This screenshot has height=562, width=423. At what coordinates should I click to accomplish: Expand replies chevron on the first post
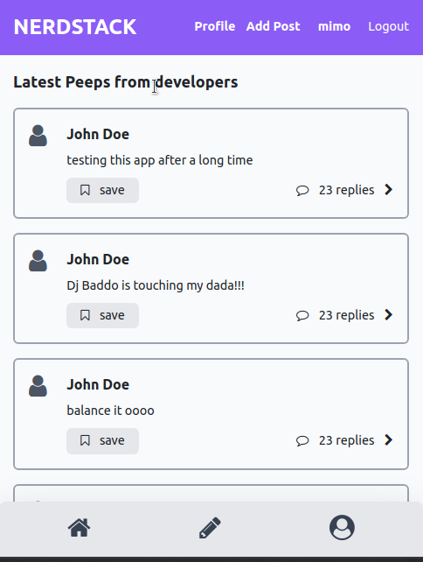(x=389, y=190)
